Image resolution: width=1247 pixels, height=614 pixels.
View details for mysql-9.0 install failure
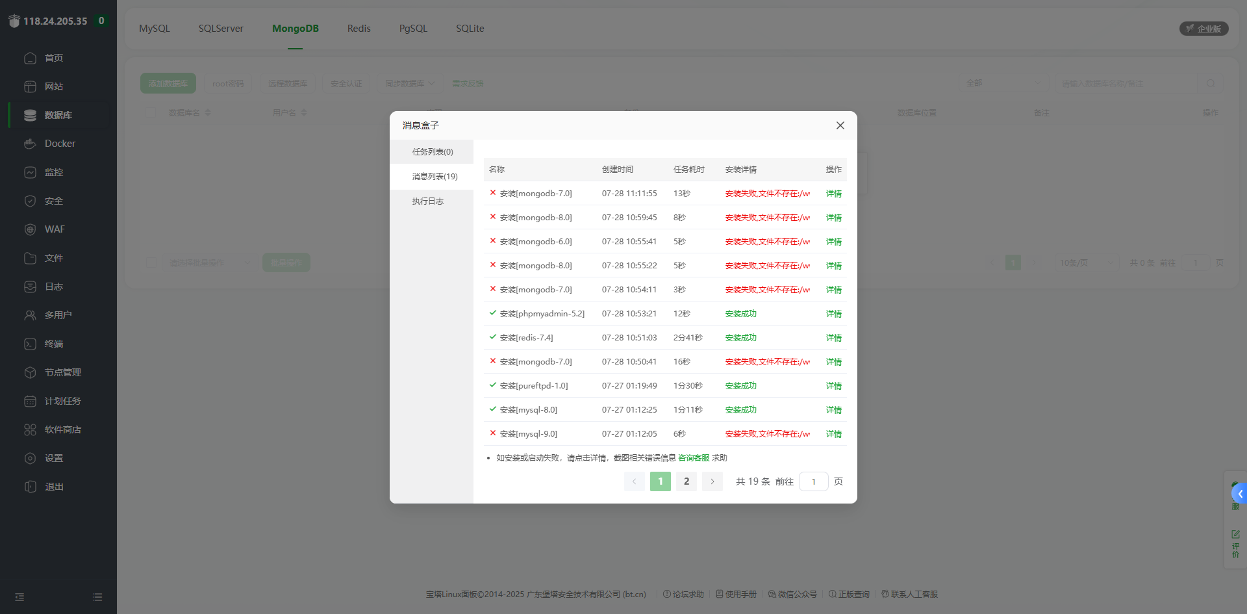pos(833,433)
